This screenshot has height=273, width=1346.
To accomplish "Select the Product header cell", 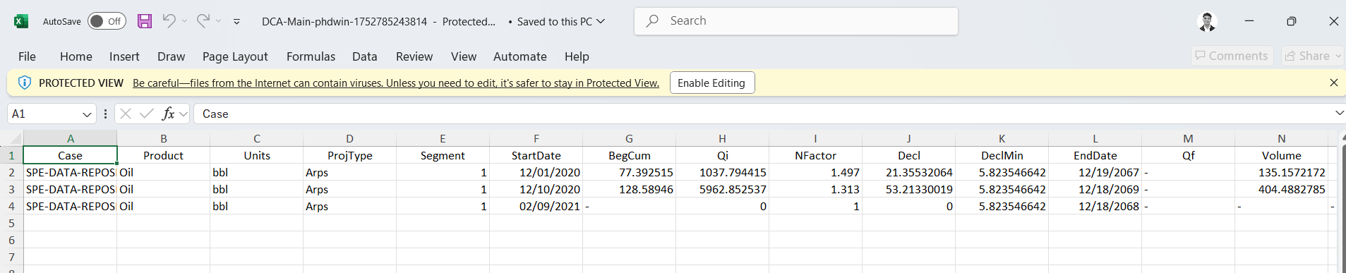I will tap(164, 155).
